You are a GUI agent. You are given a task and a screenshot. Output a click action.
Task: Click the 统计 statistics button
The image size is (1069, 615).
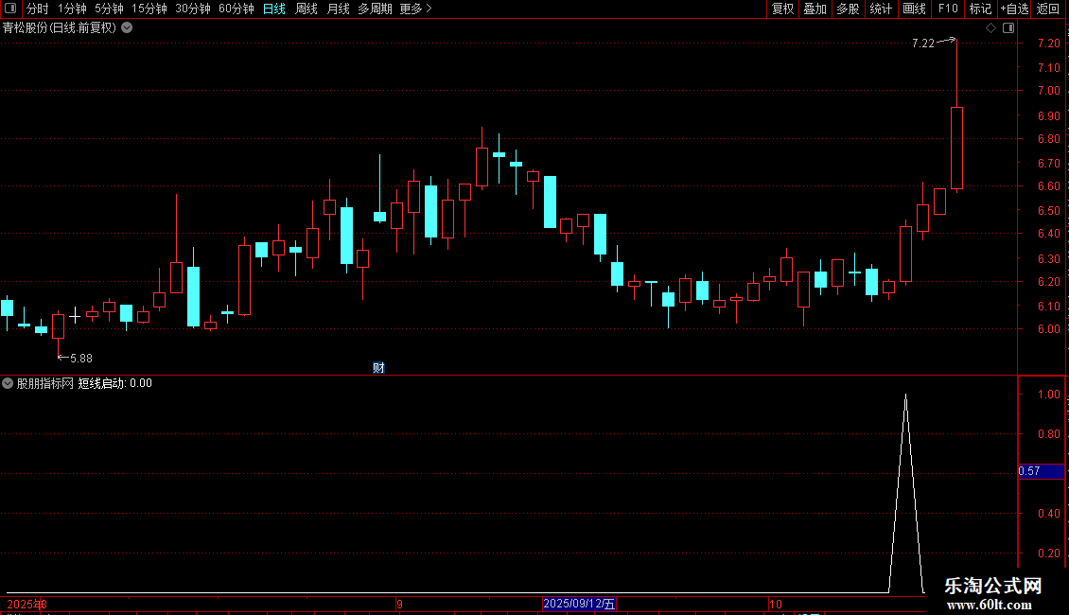880,9
